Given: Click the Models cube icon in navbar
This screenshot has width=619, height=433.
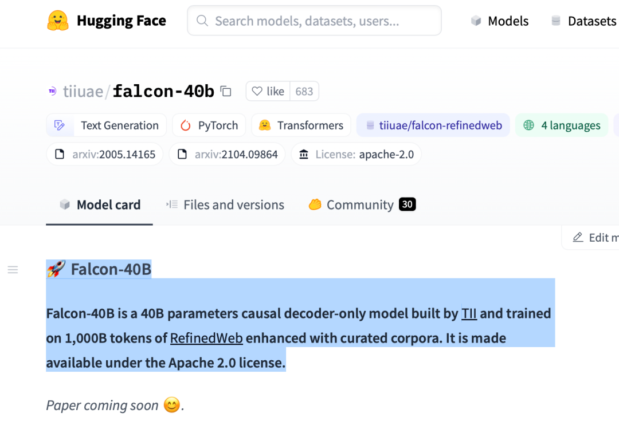Looking at the screenshot, I should (x=476, y=21).
